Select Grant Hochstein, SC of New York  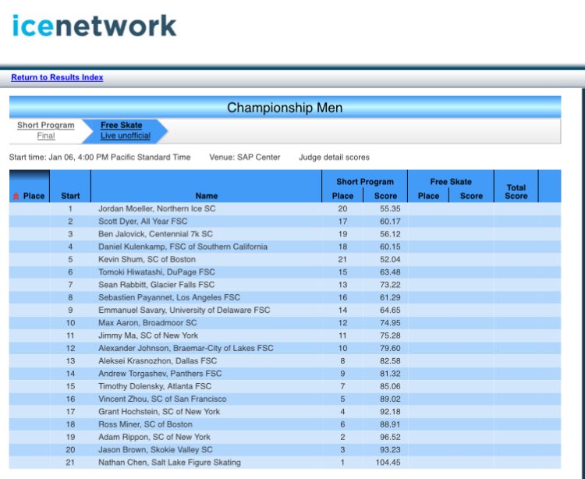(x=159, y=411)
